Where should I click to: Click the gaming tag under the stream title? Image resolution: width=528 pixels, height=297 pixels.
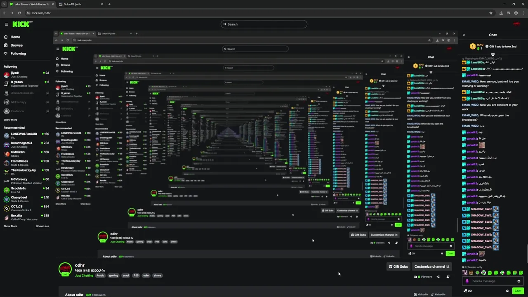113,276
